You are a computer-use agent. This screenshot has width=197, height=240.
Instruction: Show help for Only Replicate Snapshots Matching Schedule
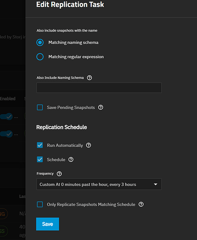coord(141,204)
